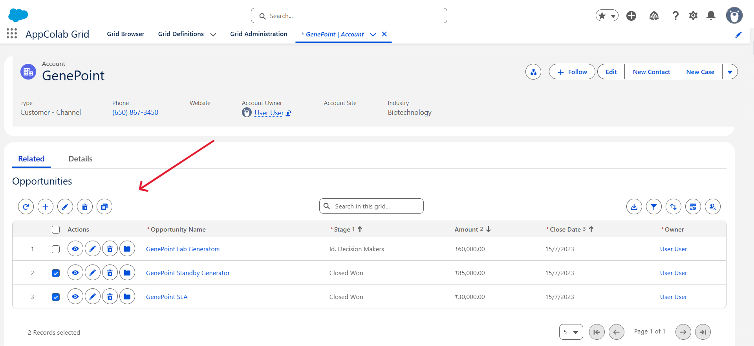The height and width of the screenshot is (346, 754).
Task: View GenePoint SLA with eye icon
Action: coord(75,297)
